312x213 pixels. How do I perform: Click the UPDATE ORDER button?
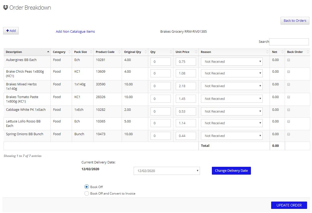coord(289,205)
